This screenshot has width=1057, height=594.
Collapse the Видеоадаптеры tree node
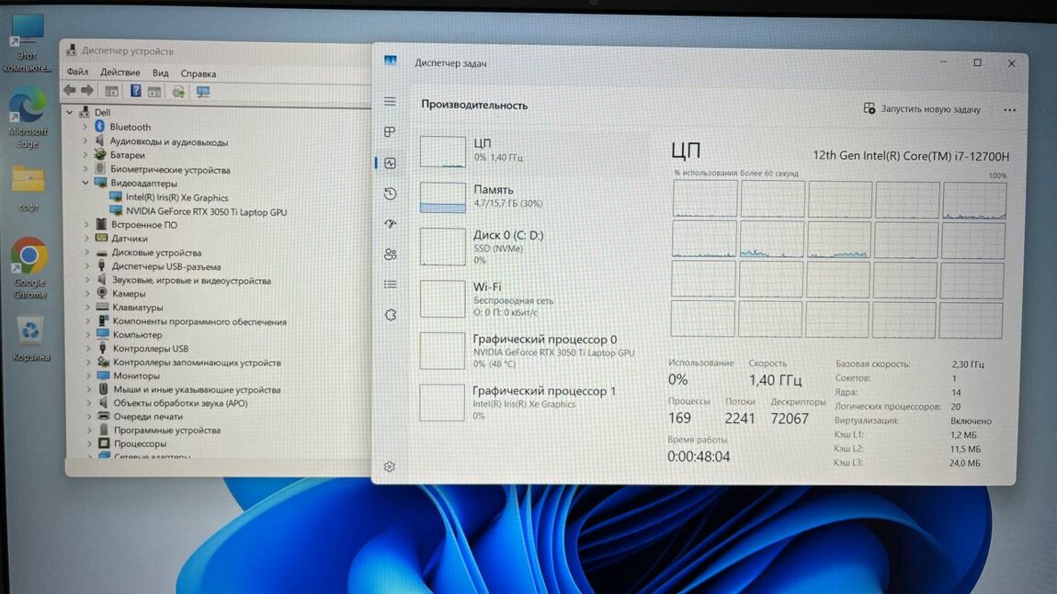point(86,184)
